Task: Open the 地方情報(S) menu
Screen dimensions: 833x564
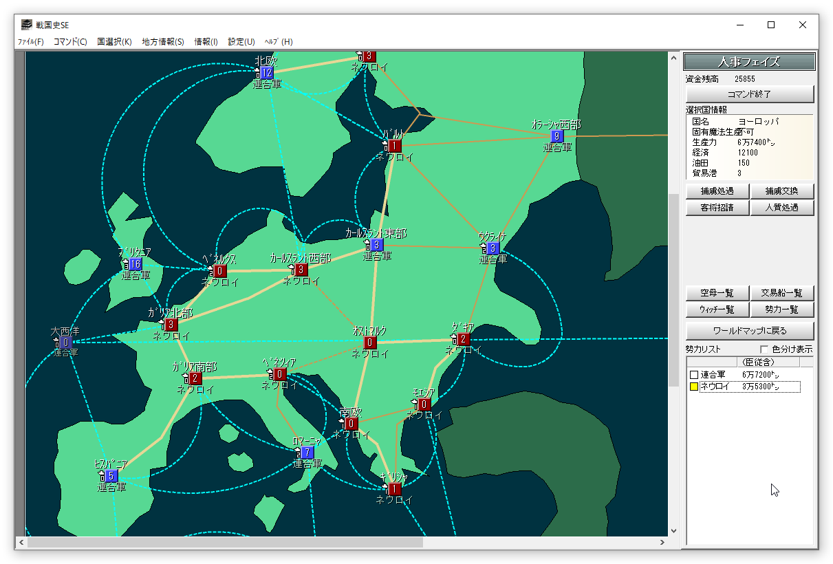Action: pyautogui.click(x=163, y=42)
